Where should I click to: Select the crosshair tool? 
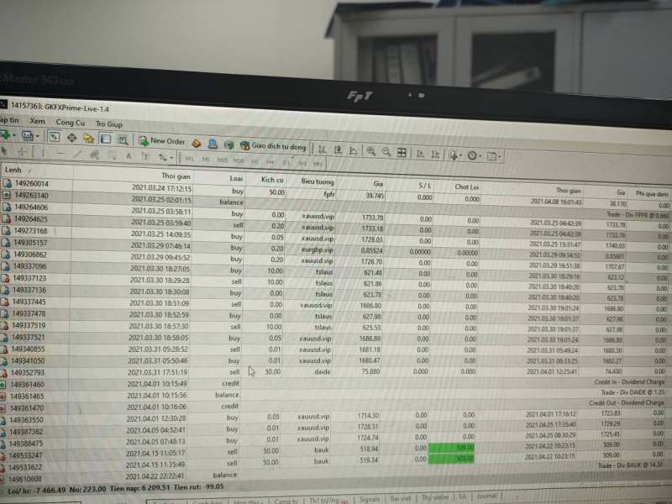[23, 151]
